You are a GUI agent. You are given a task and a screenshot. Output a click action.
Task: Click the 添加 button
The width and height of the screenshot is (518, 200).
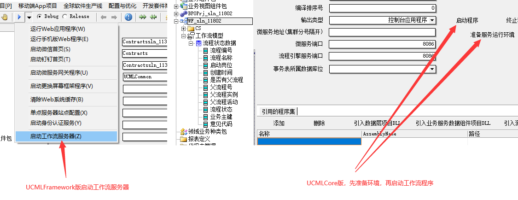(279, 124)
